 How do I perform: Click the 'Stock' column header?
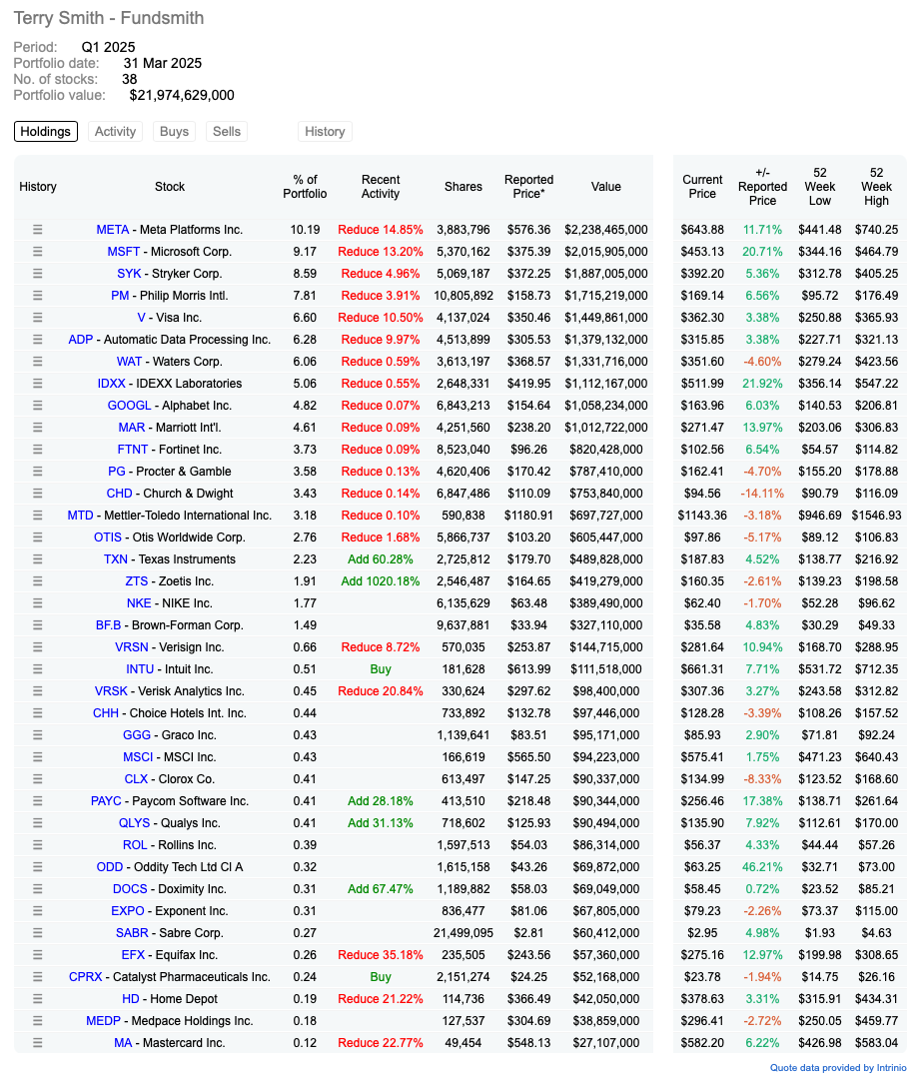pos(170,187)
